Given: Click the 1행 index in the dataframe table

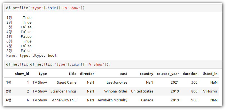Looking at the screenshot, I should coord(9,82).
